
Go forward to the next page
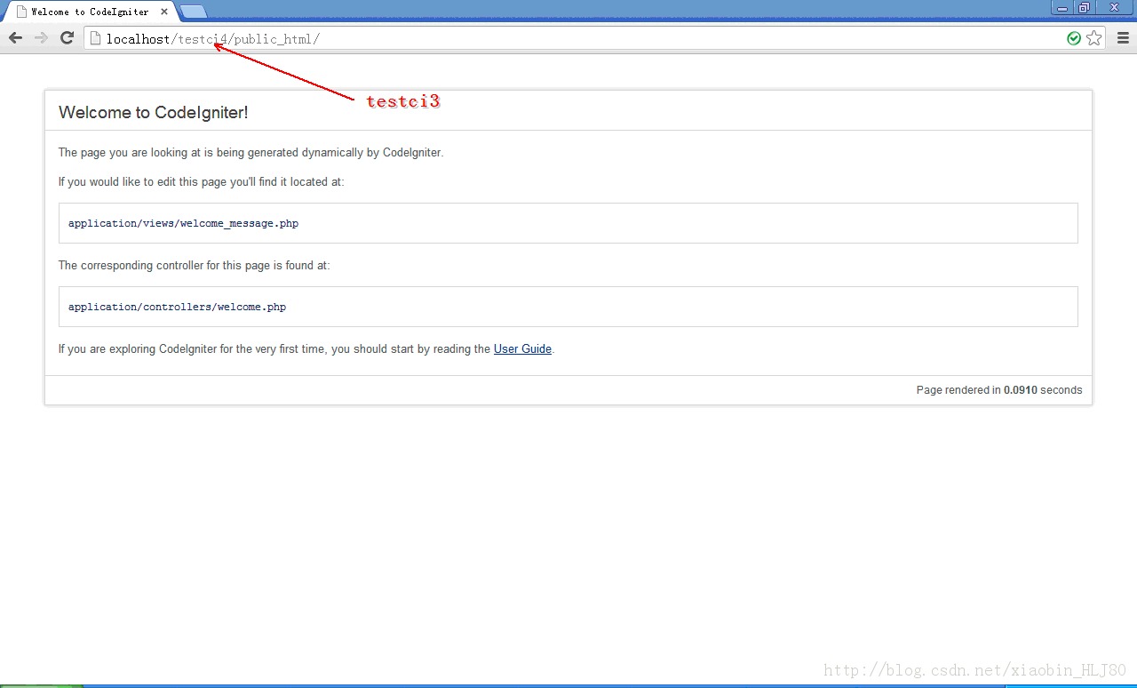[41, 38]
